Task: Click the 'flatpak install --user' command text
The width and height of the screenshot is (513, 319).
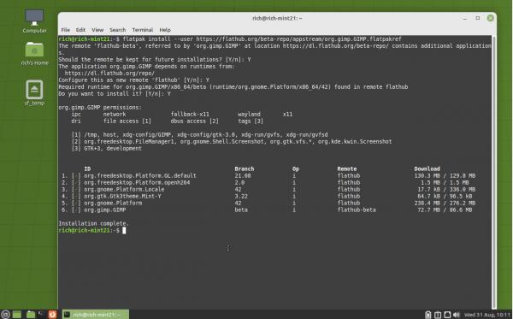Action: click(x=157, y=39)
